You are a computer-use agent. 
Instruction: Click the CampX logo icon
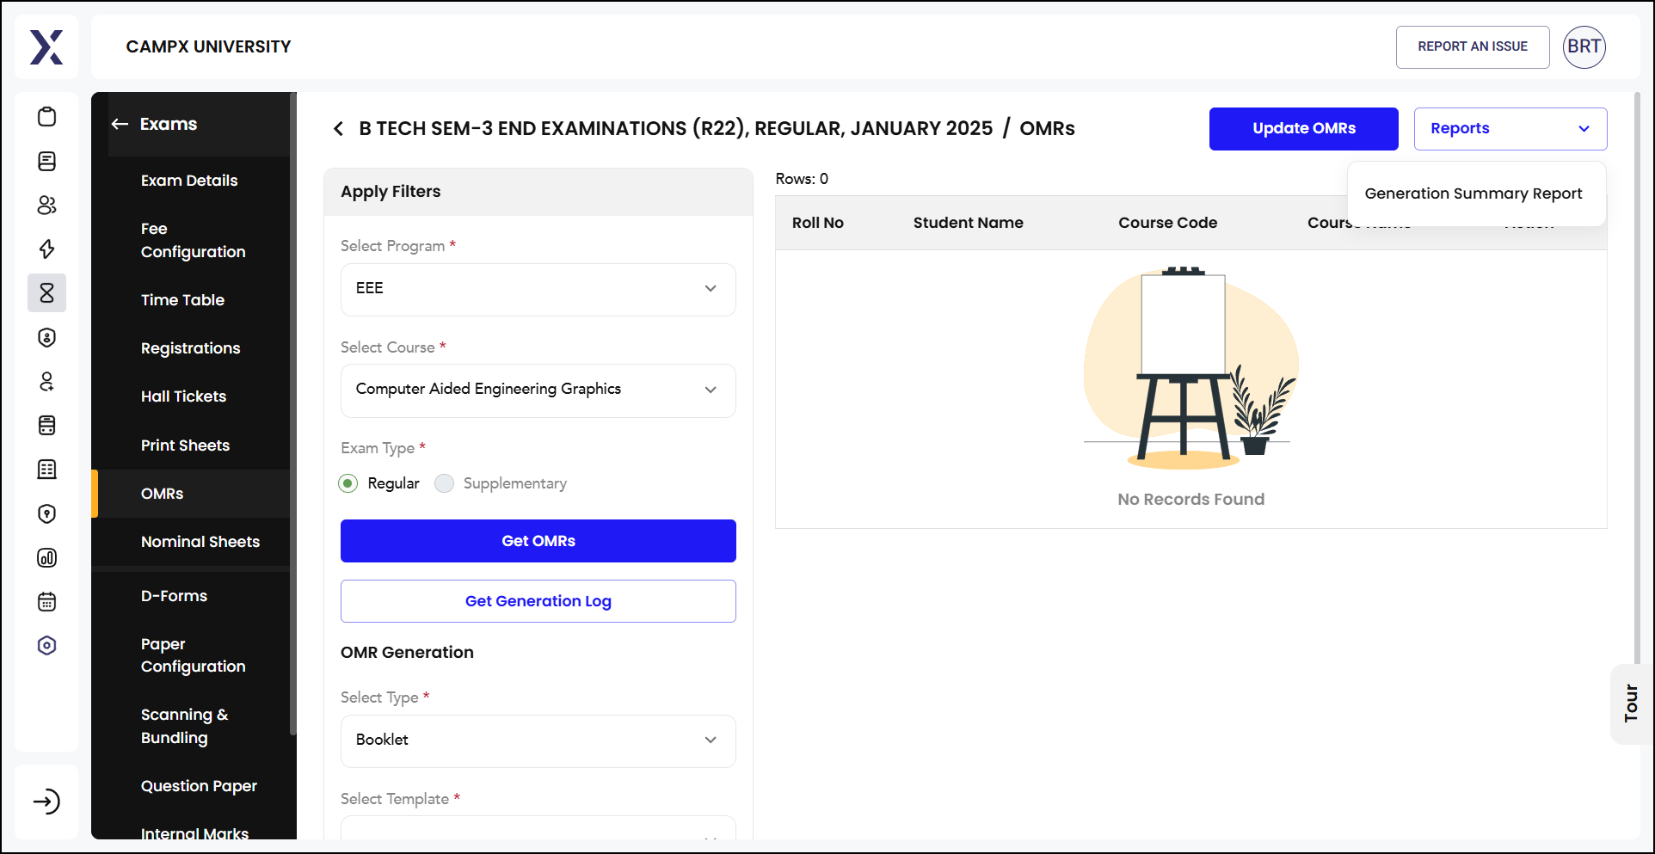[x=46, y=47]
